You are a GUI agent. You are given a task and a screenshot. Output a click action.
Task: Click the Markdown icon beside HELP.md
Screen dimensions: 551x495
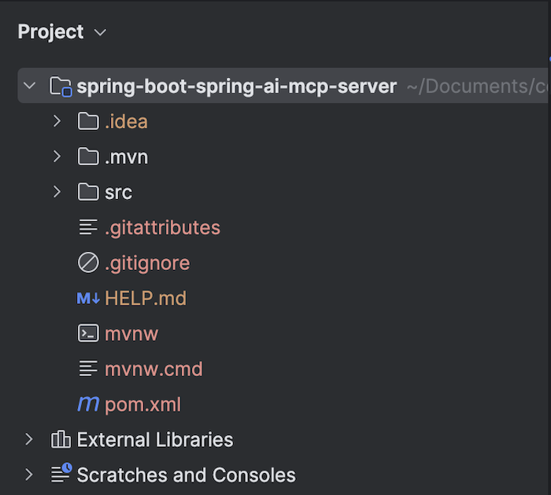coord(88,298)
